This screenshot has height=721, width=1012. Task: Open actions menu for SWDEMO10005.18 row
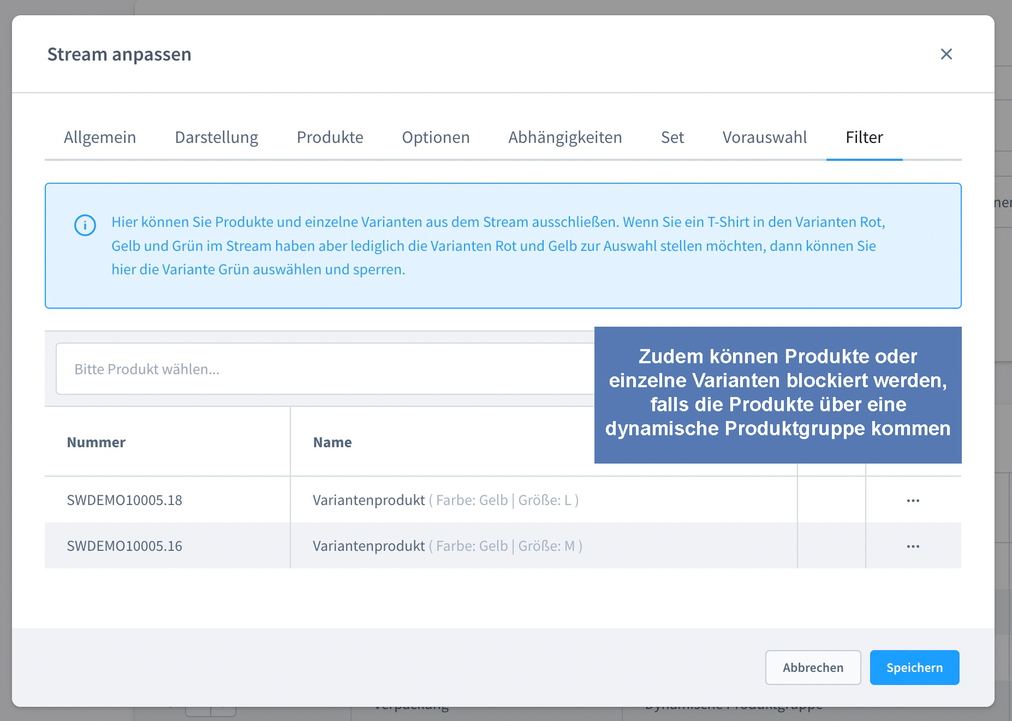(913, 500)
